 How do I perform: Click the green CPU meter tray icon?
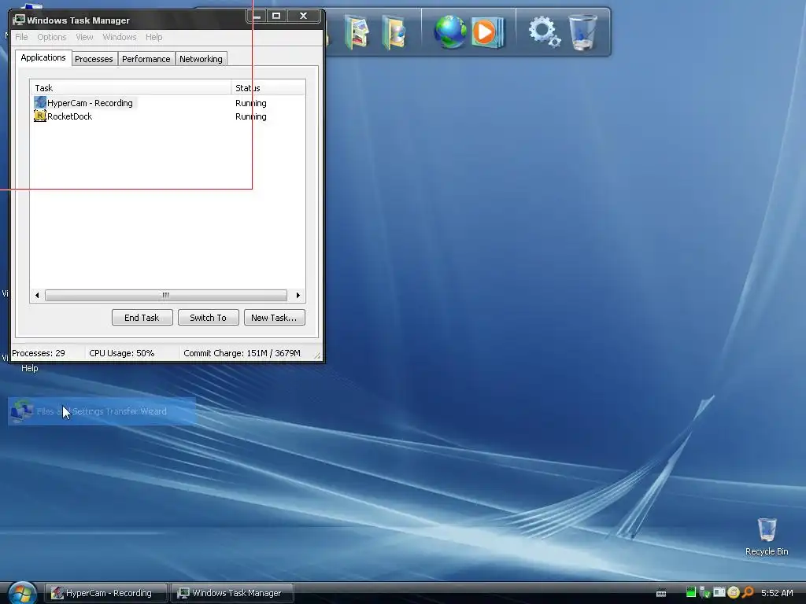[x=691, y=593]
